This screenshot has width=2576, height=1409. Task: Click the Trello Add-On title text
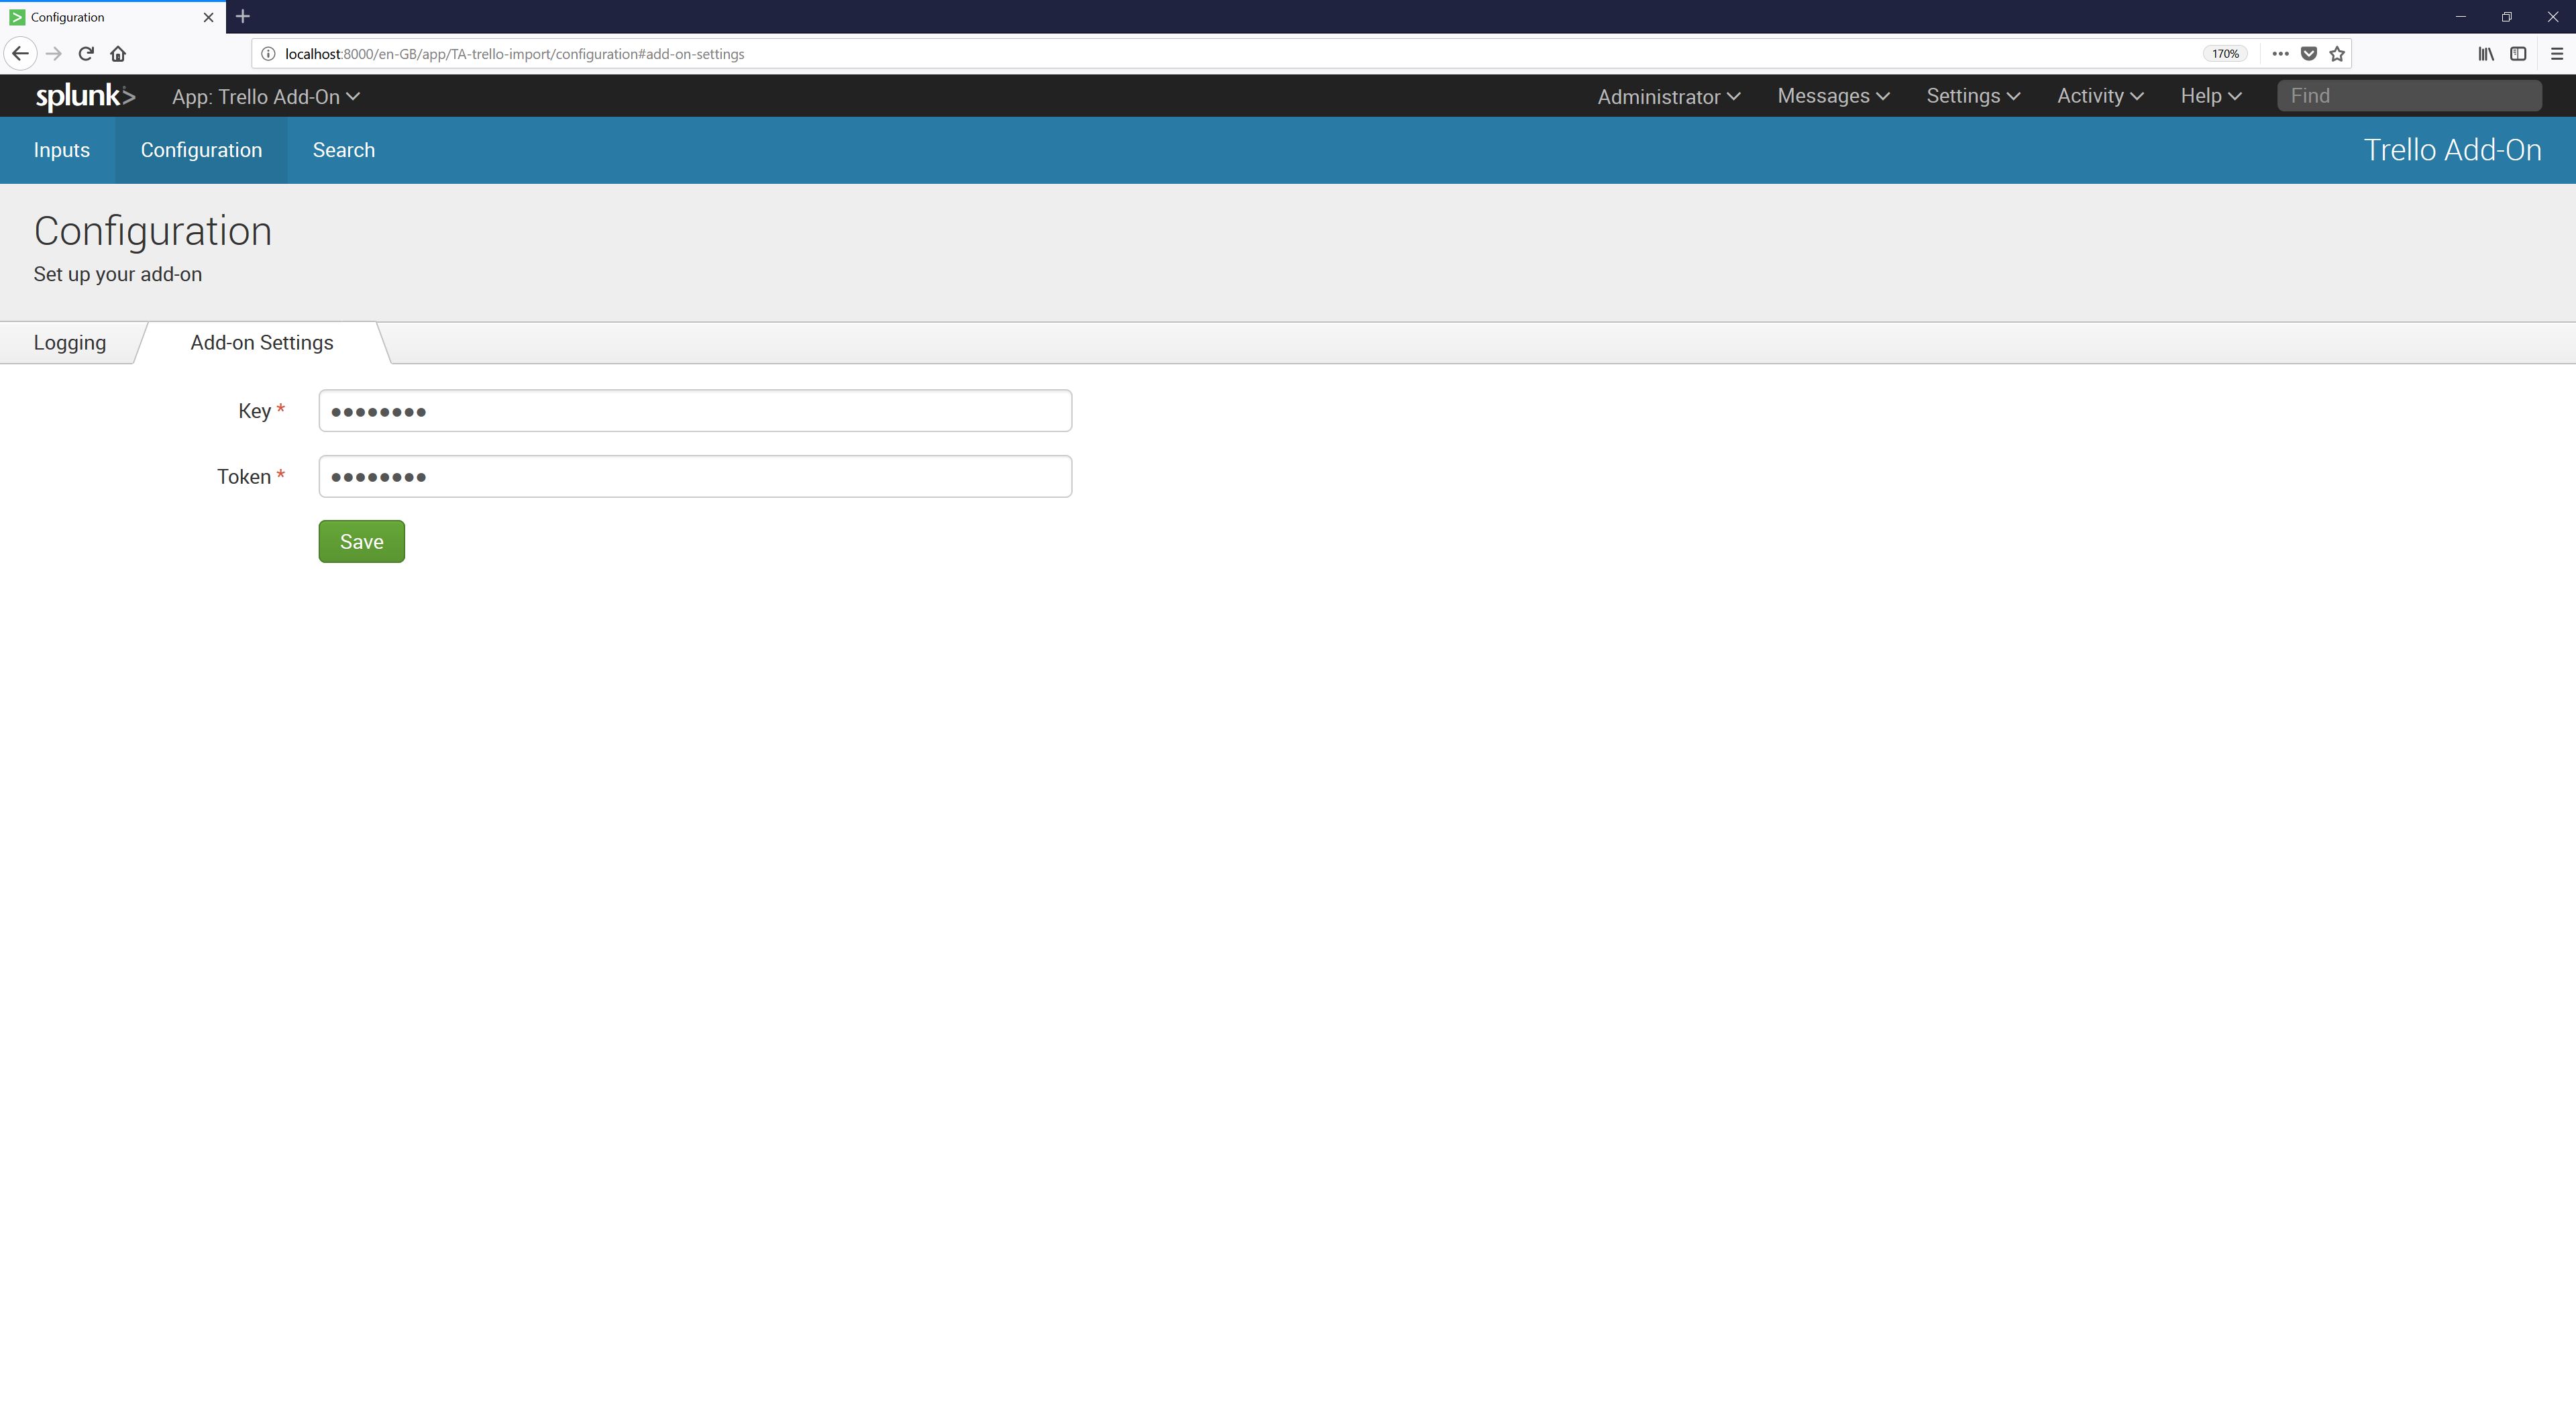(2452, 150)
